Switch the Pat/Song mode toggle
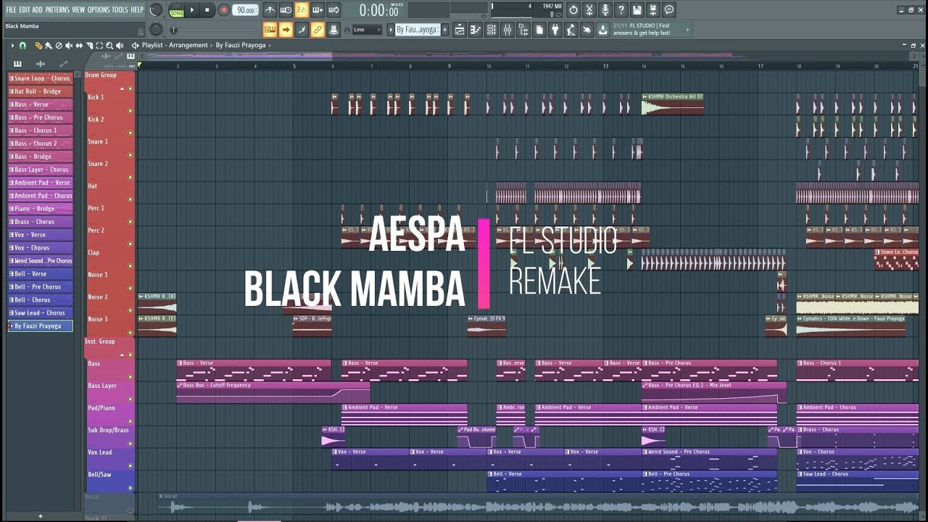The image size is (928, 522). coord(176,10)
